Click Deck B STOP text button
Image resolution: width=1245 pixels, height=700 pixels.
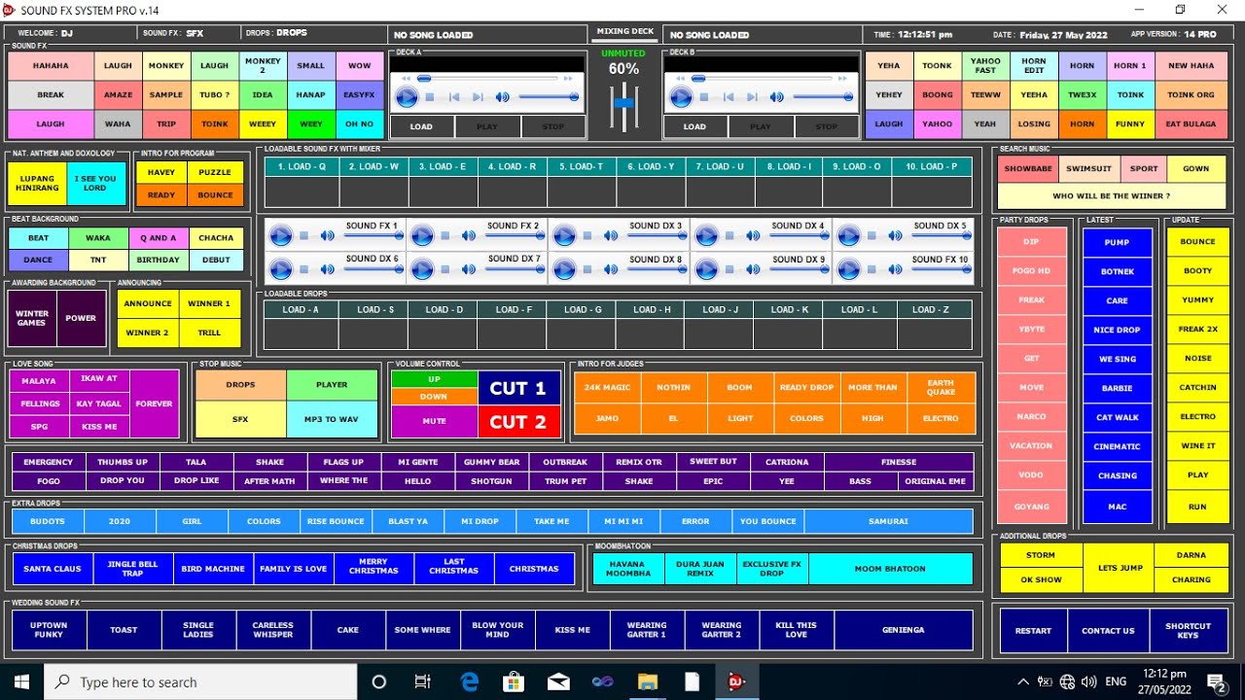click(x=827, y=126)
